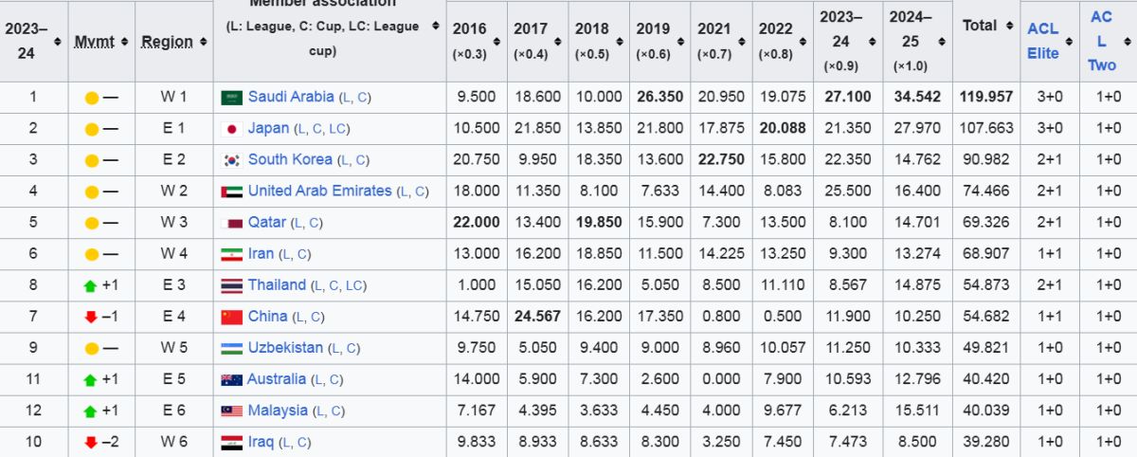This screenshot has height=457, width=1137.
Task: Click the Qatar flag icon
Action: tap(231, 223)
